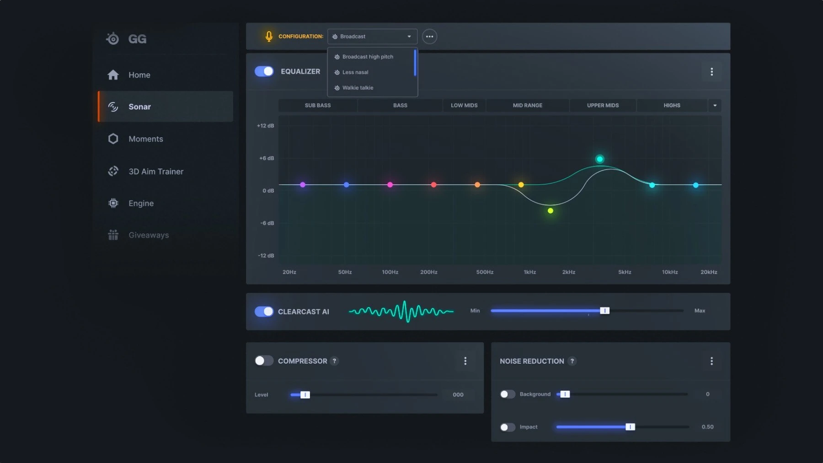823x463 pixels.
Task: Open Moments from the sidebar
Action: (113, 139)
